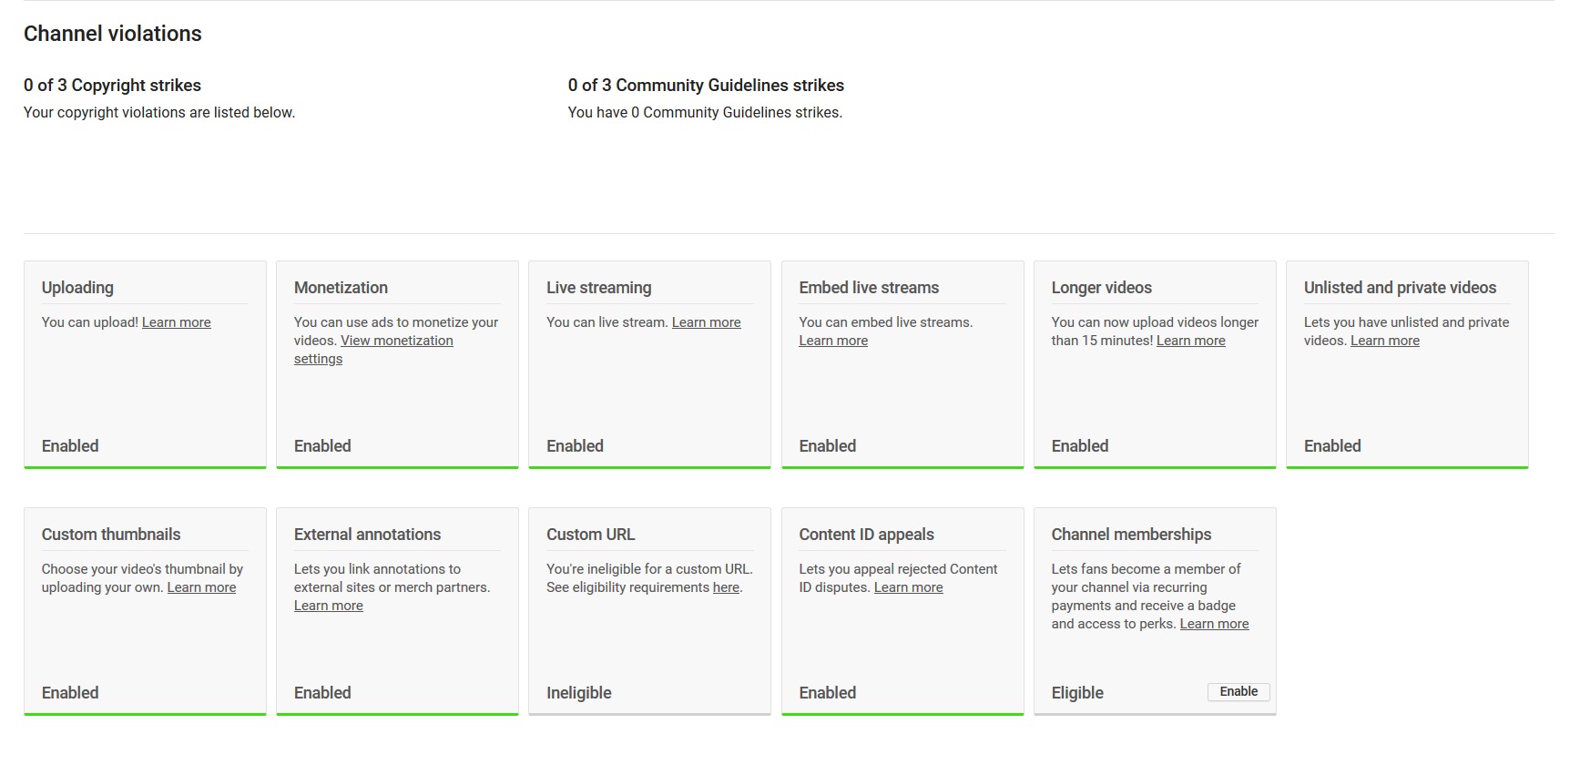This screenshot has width=1580, height=775.
Task: Click Enabled status in Live streaming card
Action: [x=575, y=446]
